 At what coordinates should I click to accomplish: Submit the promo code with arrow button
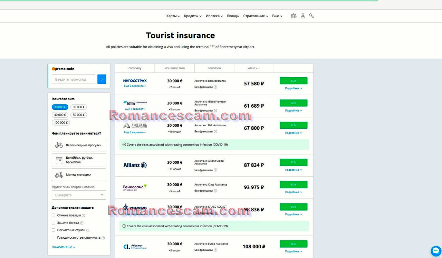[x=102, y=79]
